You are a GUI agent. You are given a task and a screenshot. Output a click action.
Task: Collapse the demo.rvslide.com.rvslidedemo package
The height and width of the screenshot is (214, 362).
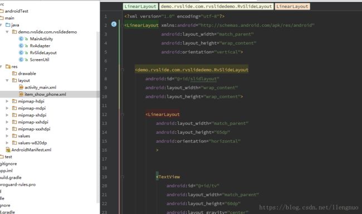click(7, 32)
